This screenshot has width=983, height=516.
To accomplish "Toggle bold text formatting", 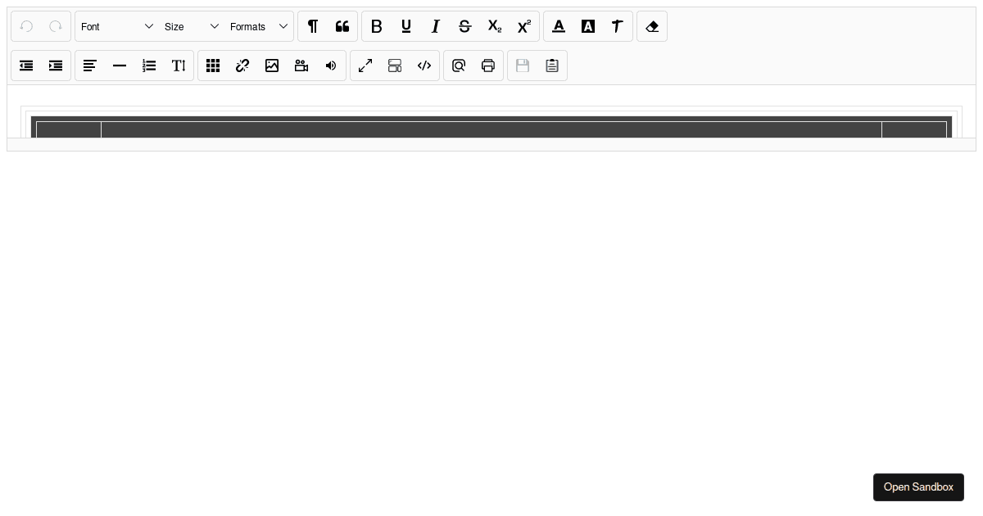I will [377, 26].
